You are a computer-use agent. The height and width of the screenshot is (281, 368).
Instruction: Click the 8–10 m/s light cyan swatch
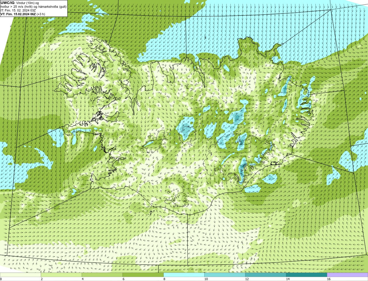pyautogui.click(x=184, y=275)
